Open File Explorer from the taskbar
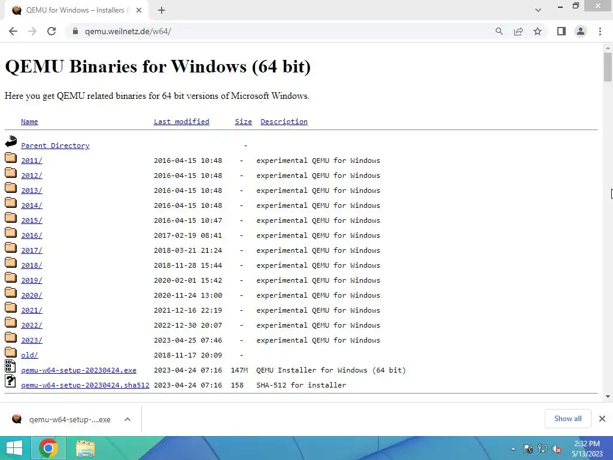 tap(85, 449)
